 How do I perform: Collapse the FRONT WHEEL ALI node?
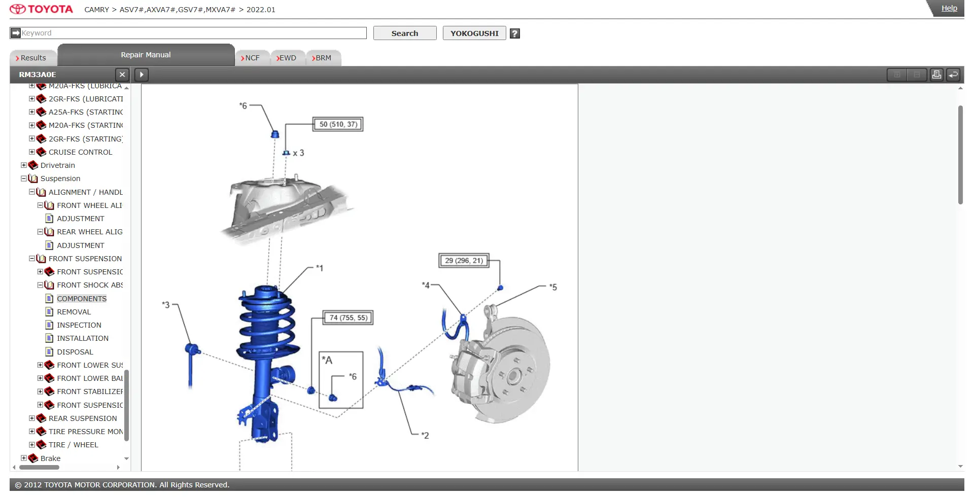click(40, 205)
